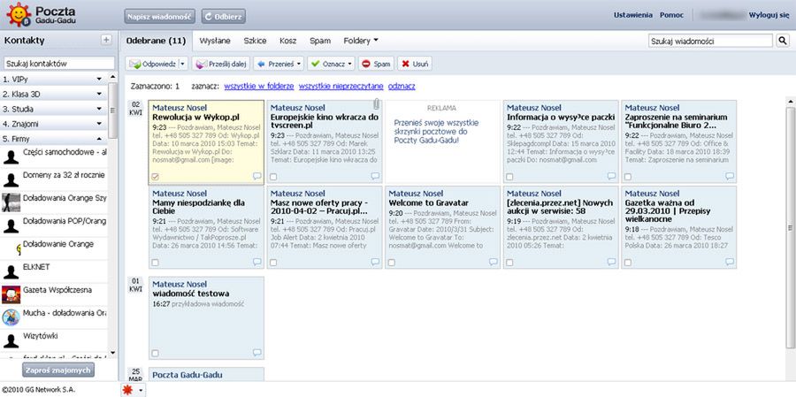Click chat bubble on zlecenia.przez.net message
This screenshot has width=796, height=397.
[x=611, y=262]
